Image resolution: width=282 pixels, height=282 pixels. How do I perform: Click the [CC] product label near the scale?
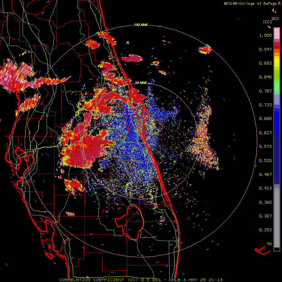267,22
